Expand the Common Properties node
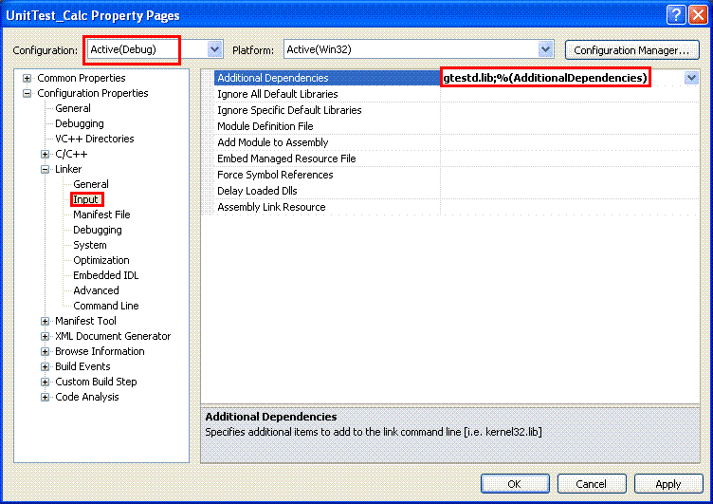 coord(27,79)
